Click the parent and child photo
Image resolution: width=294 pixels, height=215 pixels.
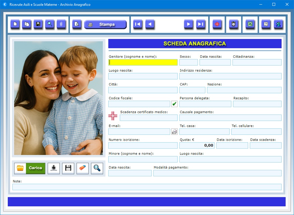click(x=58, y=98)
